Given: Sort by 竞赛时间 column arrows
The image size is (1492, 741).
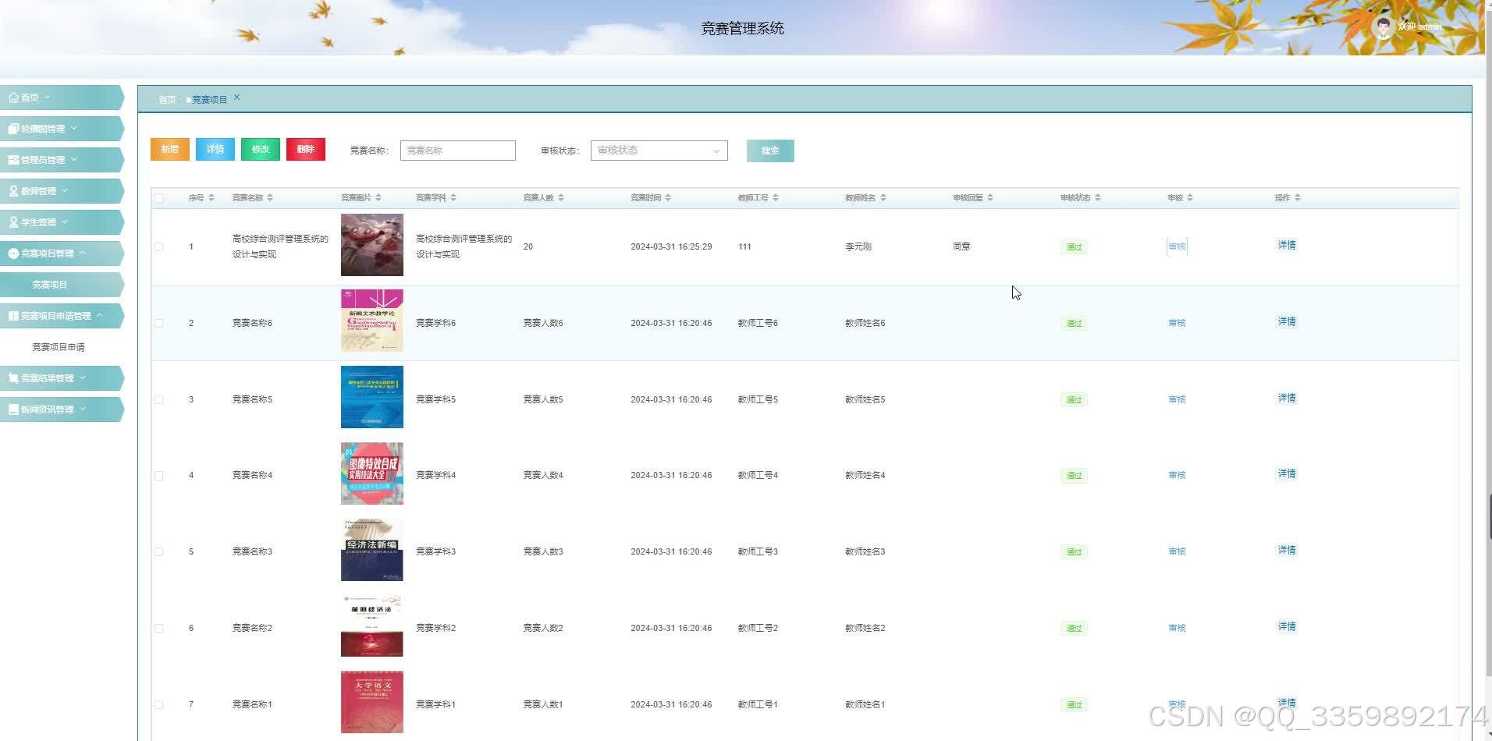Looking at the screenshot, I should point(668,198).
